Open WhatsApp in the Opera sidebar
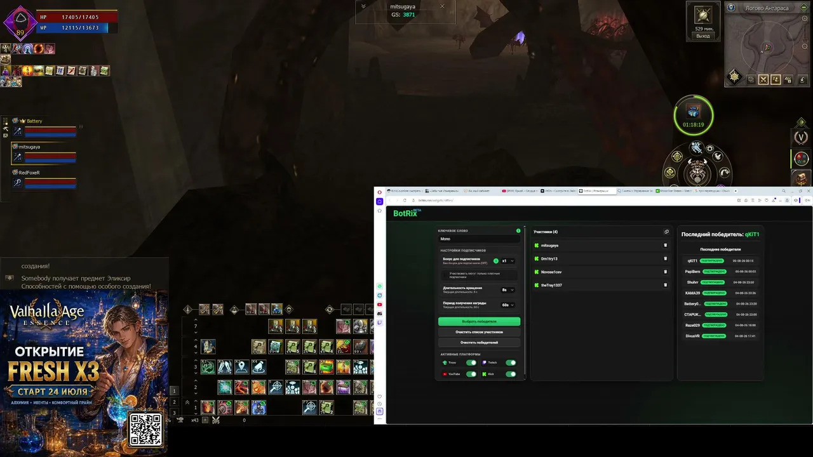This screenshot has height=457, width=813. (380, 286)
